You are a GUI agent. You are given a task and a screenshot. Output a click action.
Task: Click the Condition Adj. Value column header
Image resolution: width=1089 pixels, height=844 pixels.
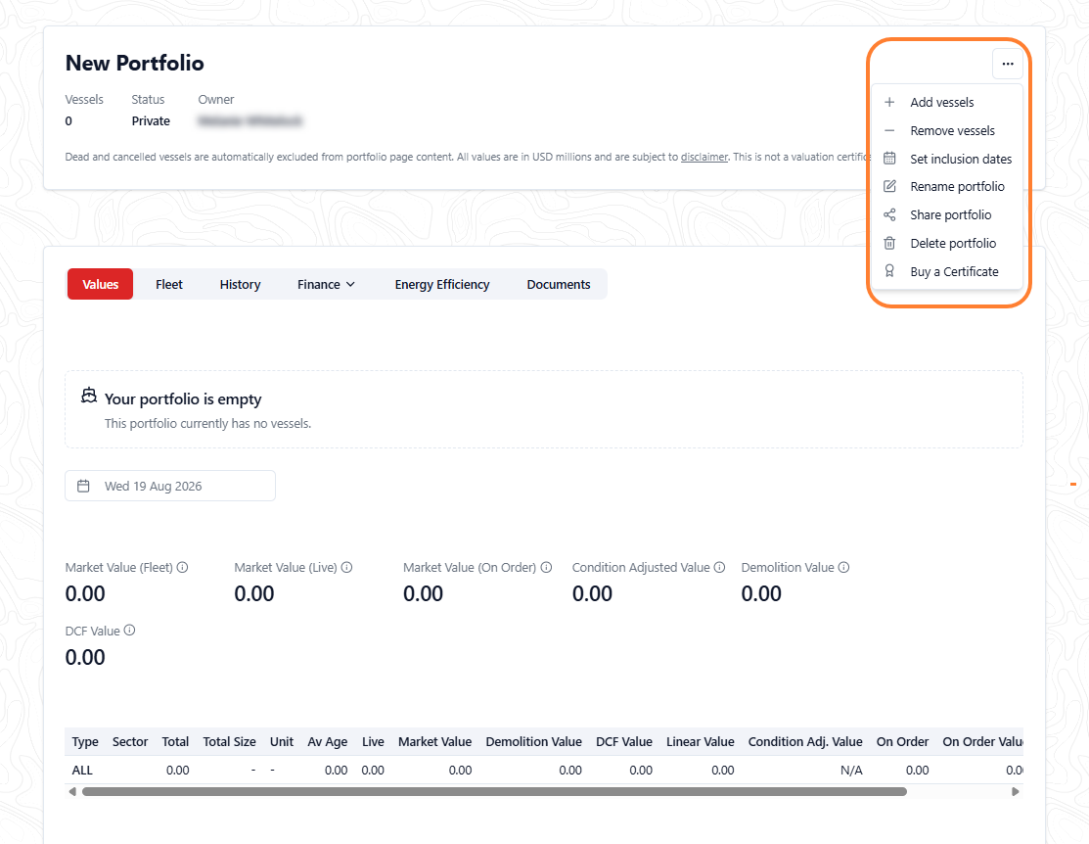coord(805,742)
